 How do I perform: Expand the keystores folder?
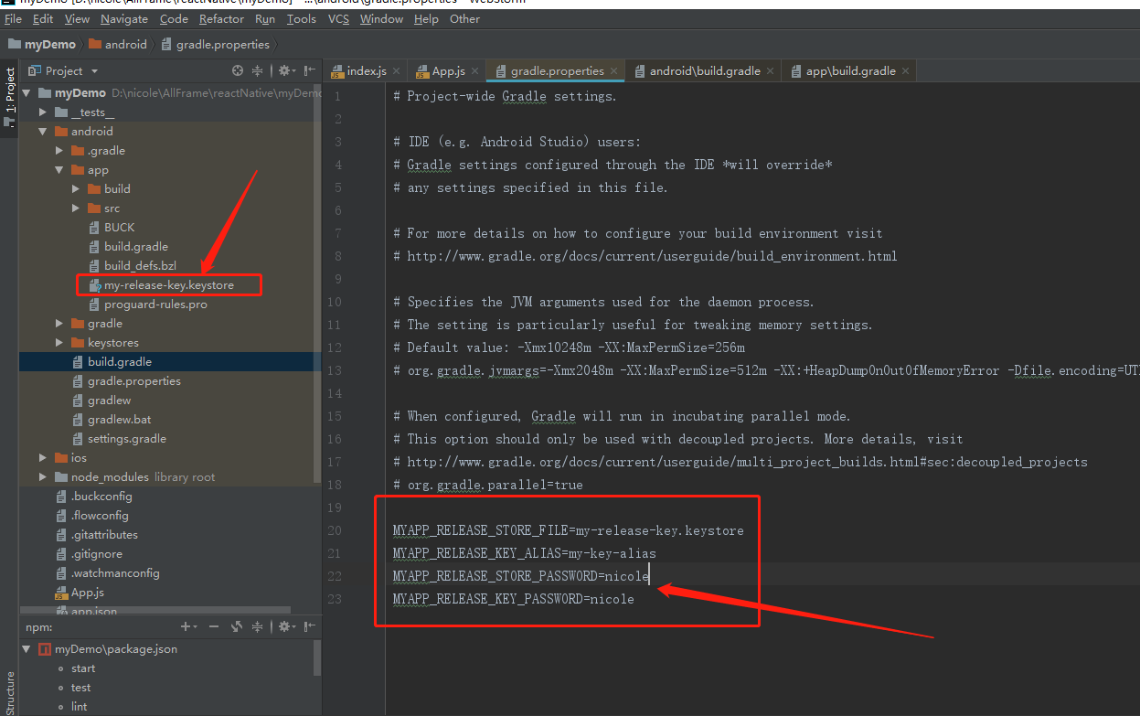pos(59,343)
